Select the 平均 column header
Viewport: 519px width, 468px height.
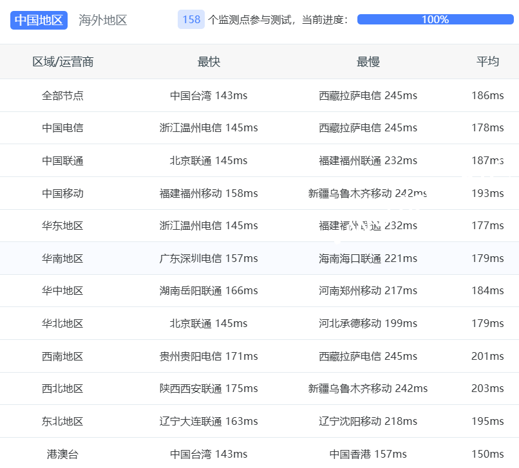(x=487, y=62)
